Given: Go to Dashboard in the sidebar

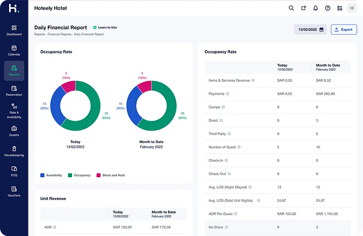Looking at the screenshot, I should [x=14, y=30].
